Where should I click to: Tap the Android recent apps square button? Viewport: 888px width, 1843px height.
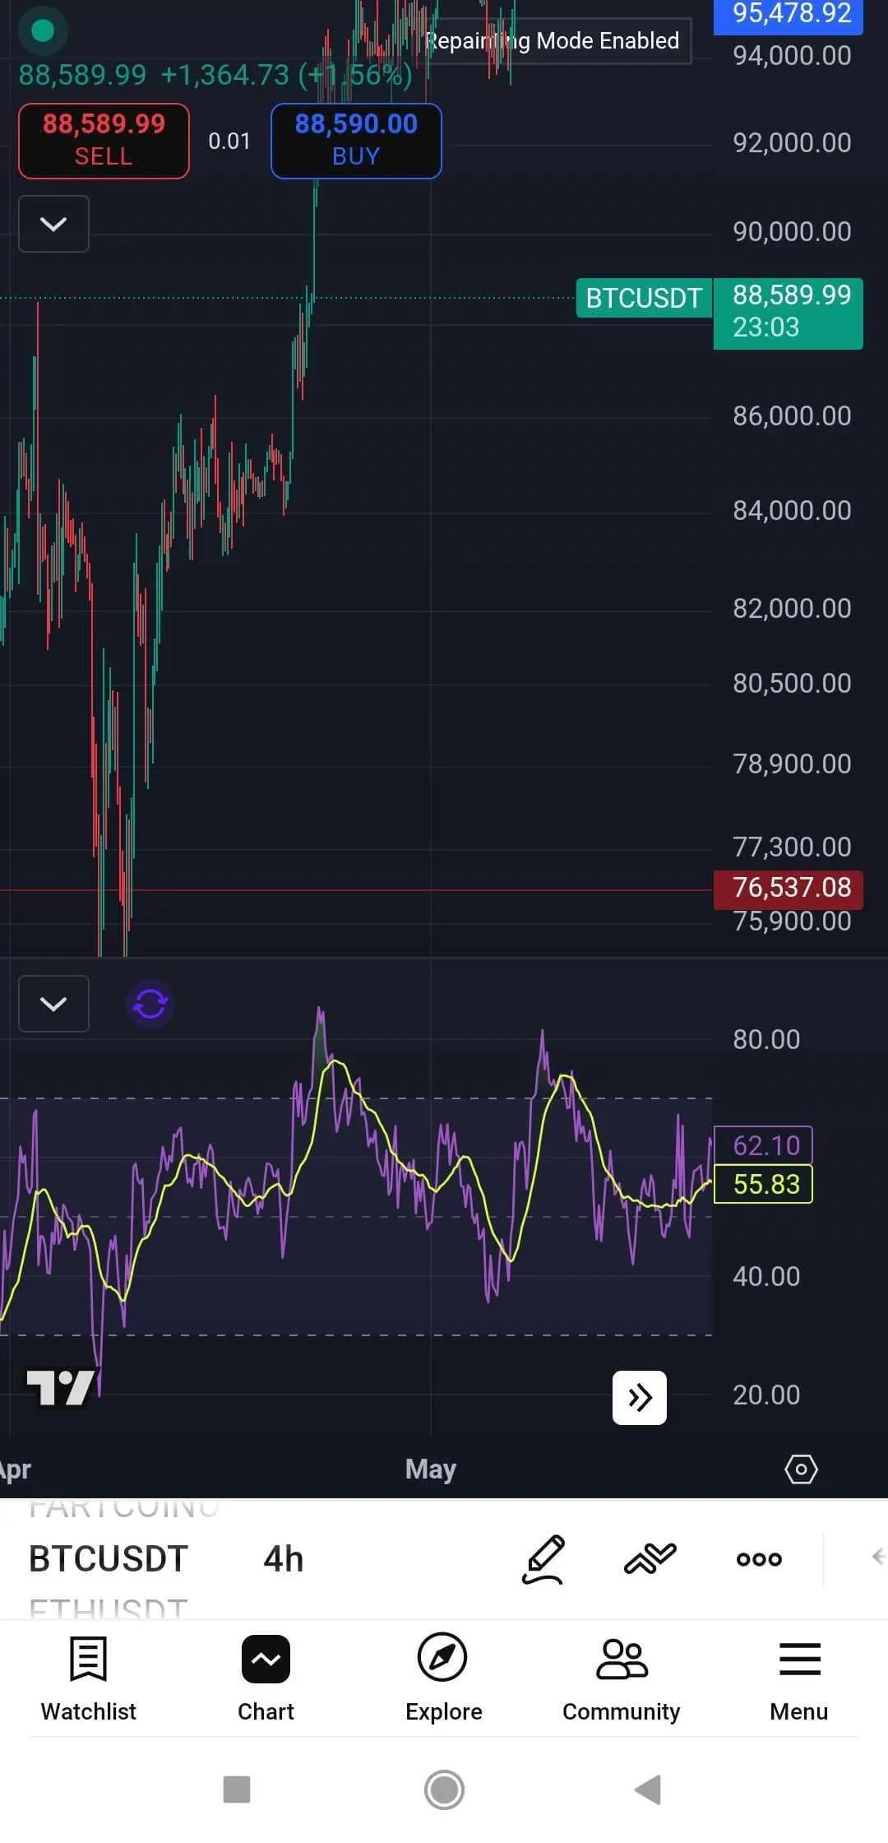point(237,1790)
